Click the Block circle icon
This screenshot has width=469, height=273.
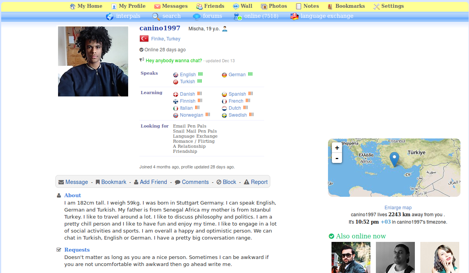(219, 182)
